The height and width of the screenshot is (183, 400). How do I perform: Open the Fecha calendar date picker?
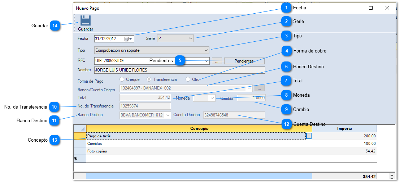pos(128,38)
